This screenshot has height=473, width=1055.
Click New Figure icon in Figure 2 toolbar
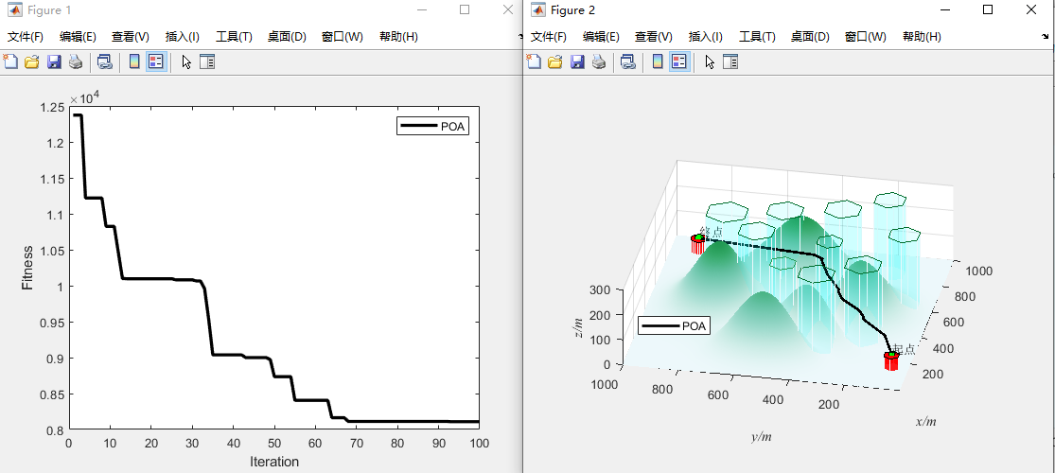click(534, 62)
